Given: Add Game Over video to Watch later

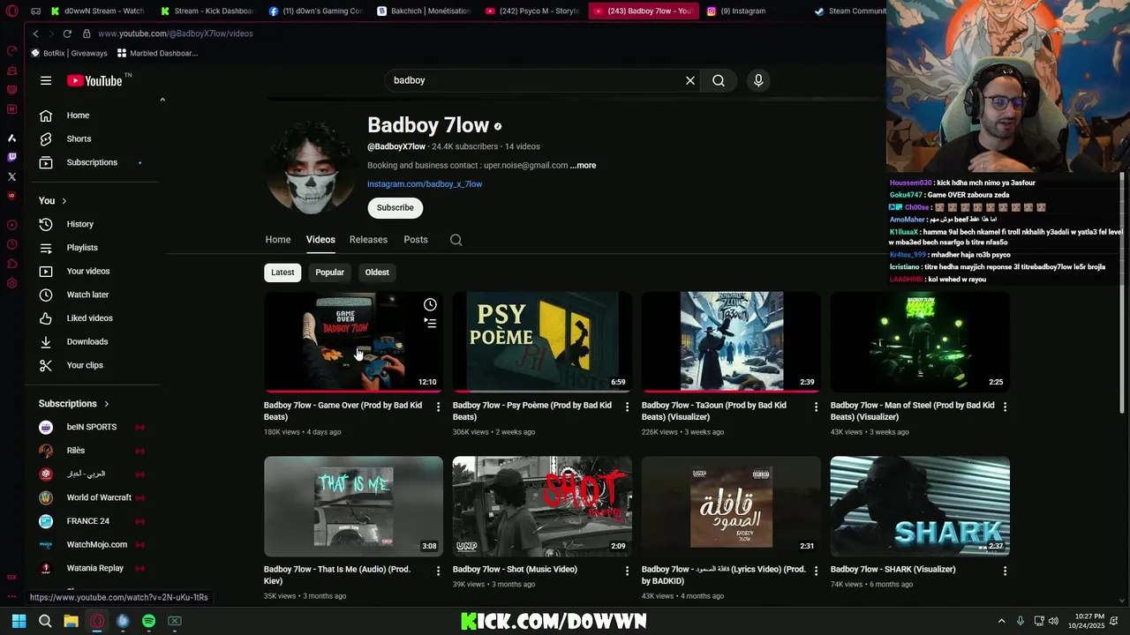Looking at the screenshot, I should tap(430, 304).
